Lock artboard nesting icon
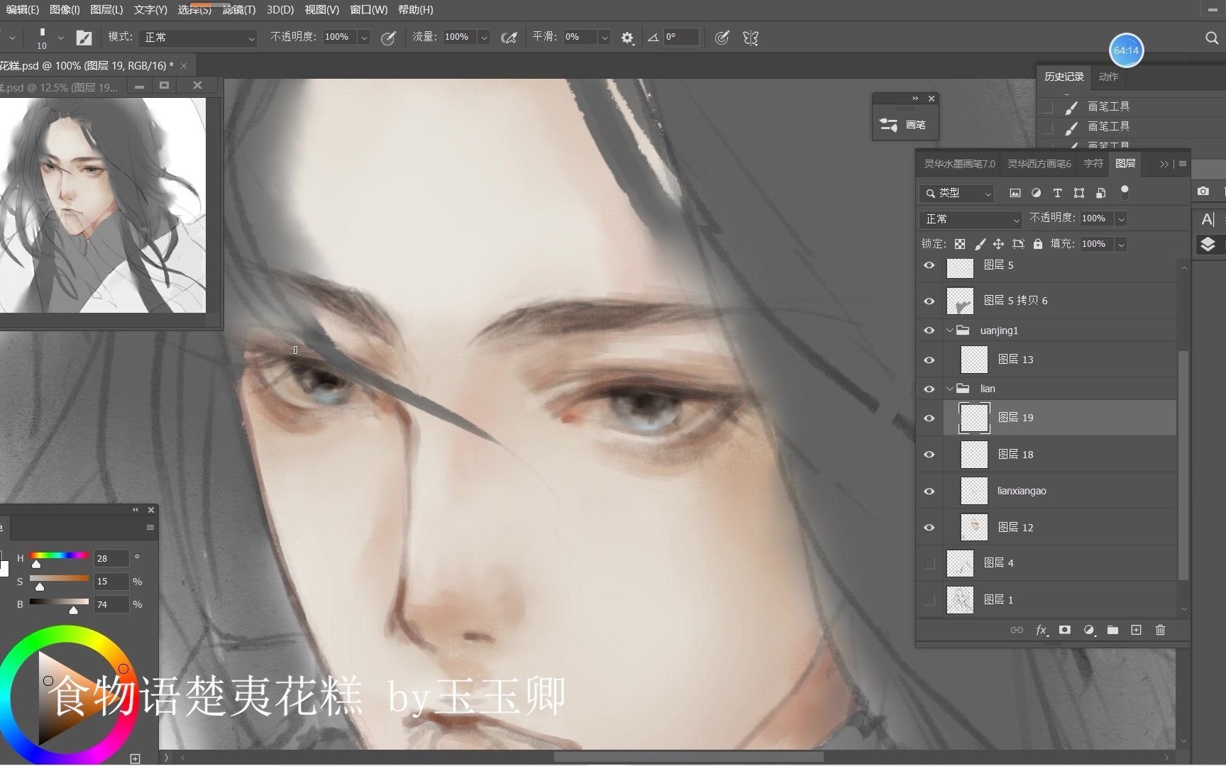The height and width of the screenshot is (766, 1226). (x=1018, y=244)
